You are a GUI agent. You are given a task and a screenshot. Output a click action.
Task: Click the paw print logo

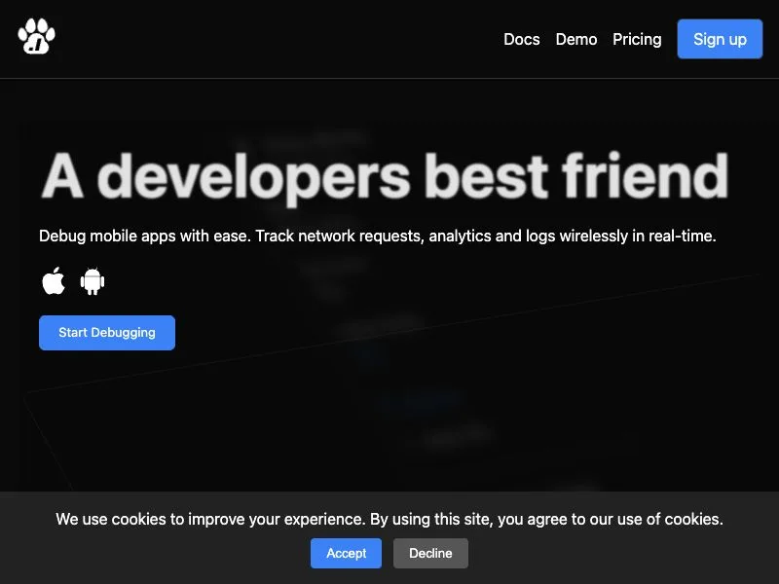pos(36,36)
